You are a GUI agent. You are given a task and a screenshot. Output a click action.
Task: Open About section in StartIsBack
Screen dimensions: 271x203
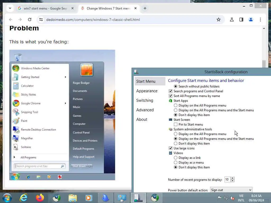[x=142, y=119]
